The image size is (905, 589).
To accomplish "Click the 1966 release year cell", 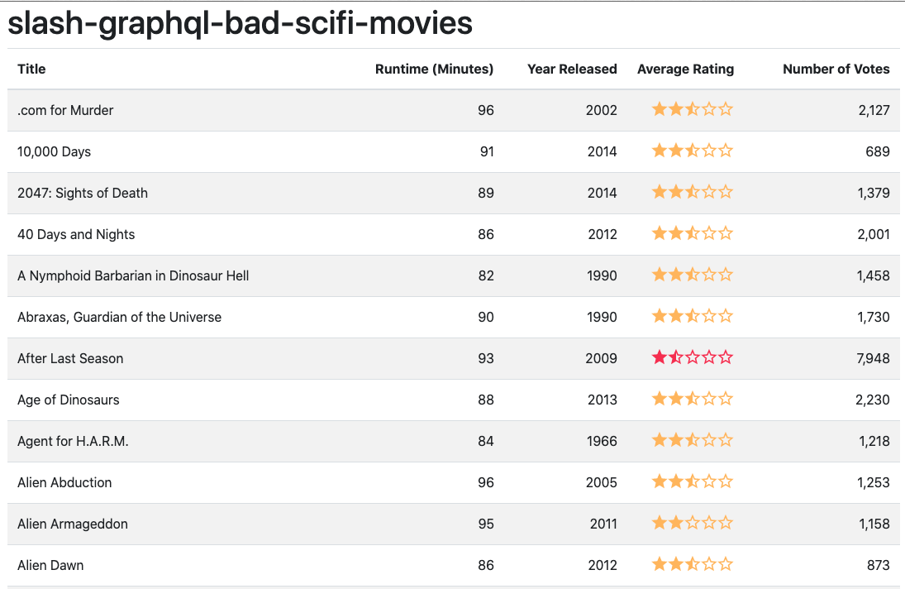I will pyautogui.click(x=602, y=441).
